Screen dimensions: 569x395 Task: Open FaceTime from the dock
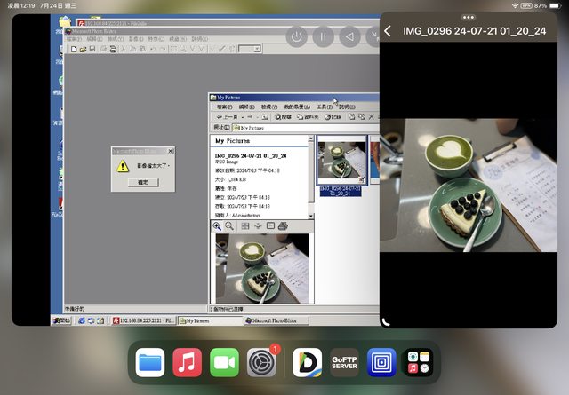coord(225,362)
